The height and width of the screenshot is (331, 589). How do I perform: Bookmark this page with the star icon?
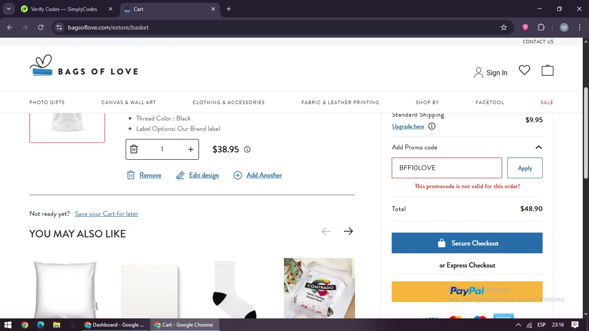pyautogui.click(x=504, y=27)
